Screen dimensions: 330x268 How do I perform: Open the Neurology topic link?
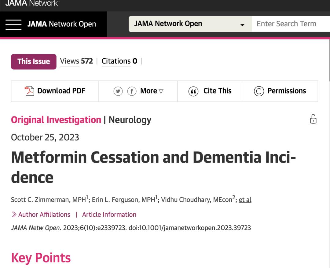click(x=130, y=120)
